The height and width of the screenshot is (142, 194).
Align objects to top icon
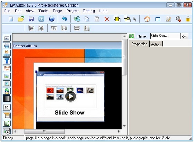(x=54, y=28)
